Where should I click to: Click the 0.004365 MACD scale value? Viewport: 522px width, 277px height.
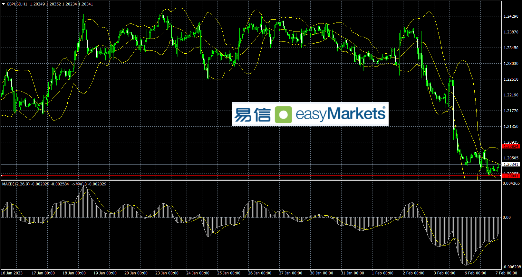(511, 183)
